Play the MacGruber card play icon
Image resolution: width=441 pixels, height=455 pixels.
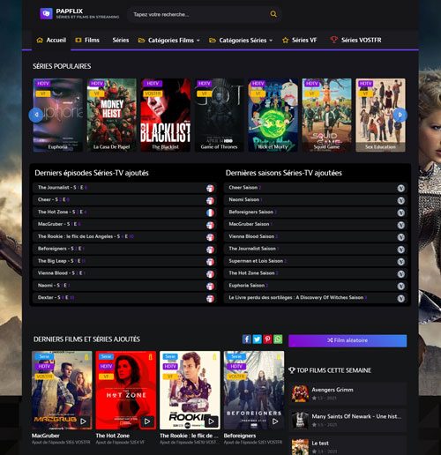83,421
